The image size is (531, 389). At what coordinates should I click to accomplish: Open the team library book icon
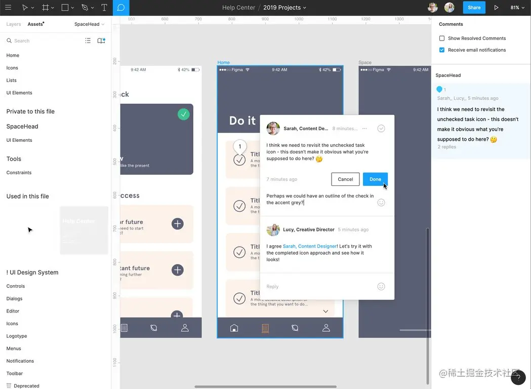101,41
